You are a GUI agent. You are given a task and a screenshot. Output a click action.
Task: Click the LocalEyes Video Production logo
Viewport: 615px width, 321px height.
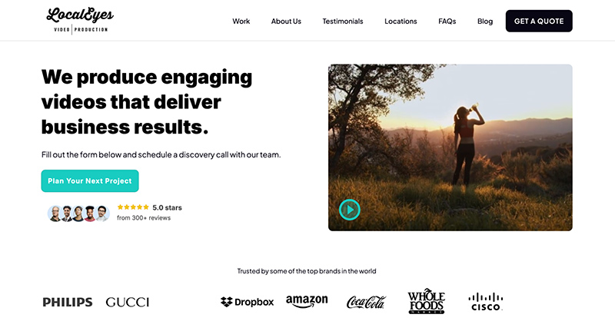(80, 21)
